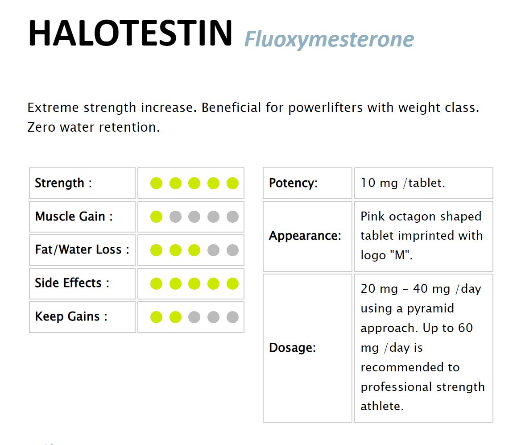Click the HALOTESTIN heading
Image resolution: width=517 pixels, height=445 pixels.
pos(130,33)
